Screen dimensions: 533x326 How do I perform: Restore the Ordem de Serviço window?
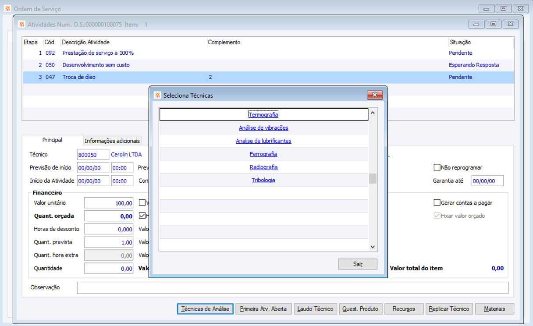click(504, 8)
